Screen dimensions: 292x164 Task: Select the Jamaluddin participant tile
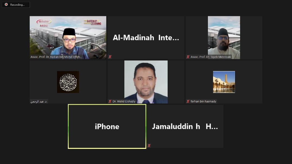pos(185,126)
